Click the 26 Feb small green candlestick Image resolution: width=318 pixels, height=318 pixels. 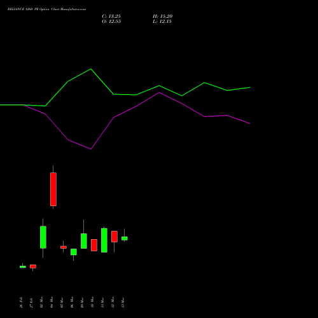click(x=23, y=266)
